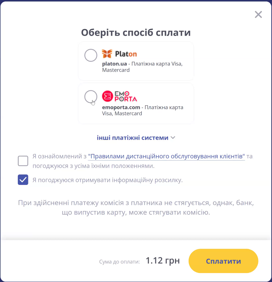Screen dimensions: 272x282
Task: Select the emoporta.com payment option card
Action: click(x=136, y=103)
